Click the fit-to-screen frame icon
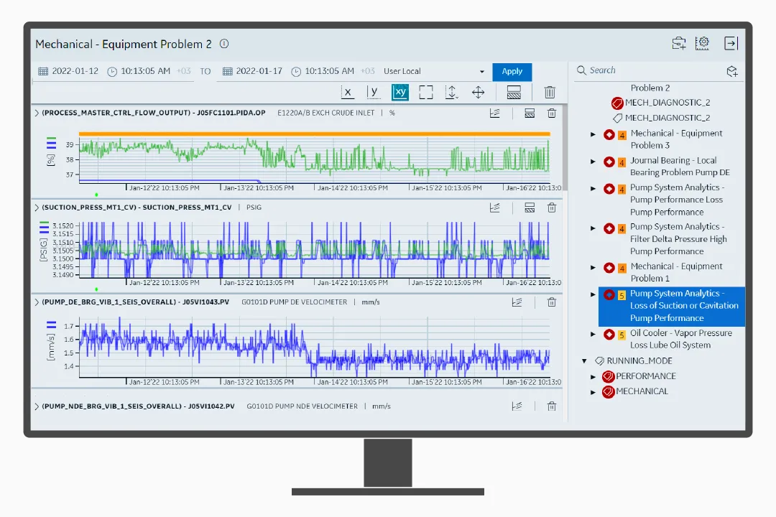The height and width of the screenshot is (517, 776). [426, 92]
